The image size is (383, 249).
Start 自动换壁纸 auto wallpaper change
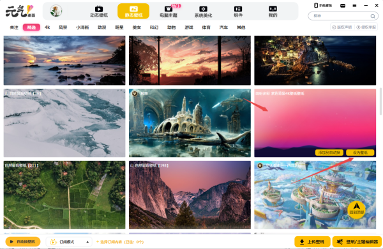click(23, 242)
